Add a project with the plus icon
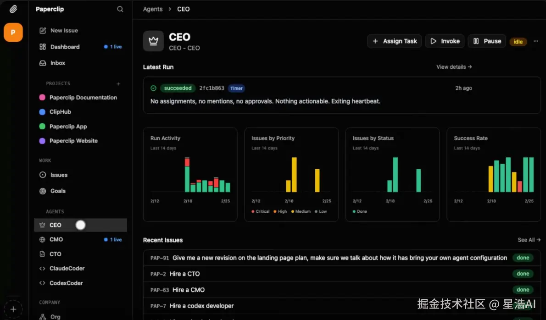Viewport: 546px width, 320px height. pyautogui.click(x=118, y=84)
